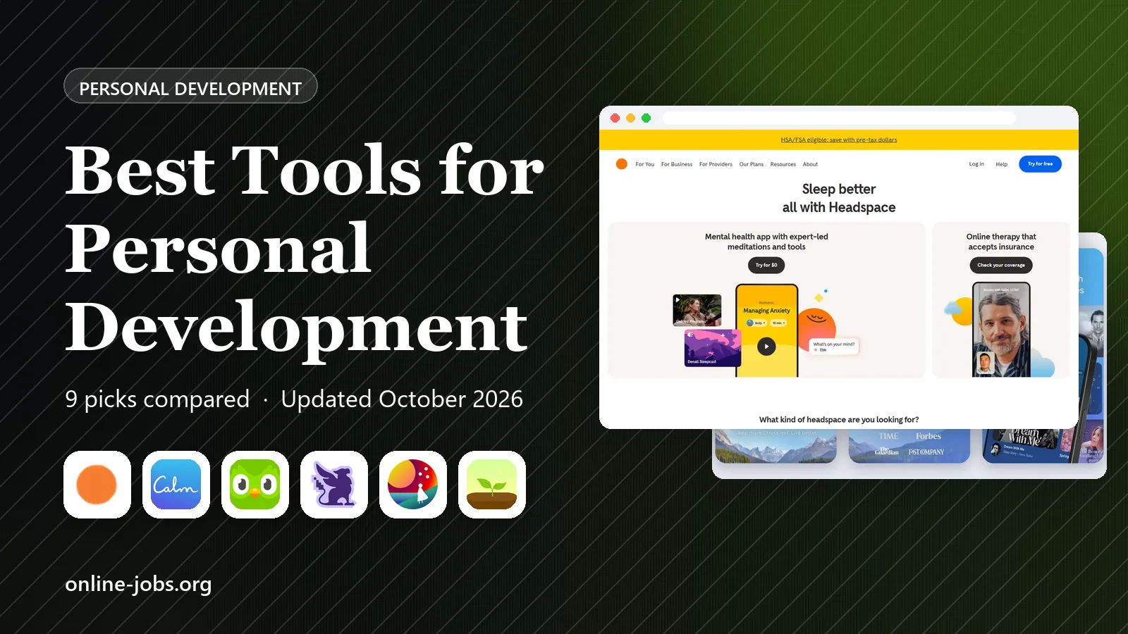Viewport: 1128px width, 634px height.
Task: Click the online-jobs.org site label
Action: coord(138,584)
